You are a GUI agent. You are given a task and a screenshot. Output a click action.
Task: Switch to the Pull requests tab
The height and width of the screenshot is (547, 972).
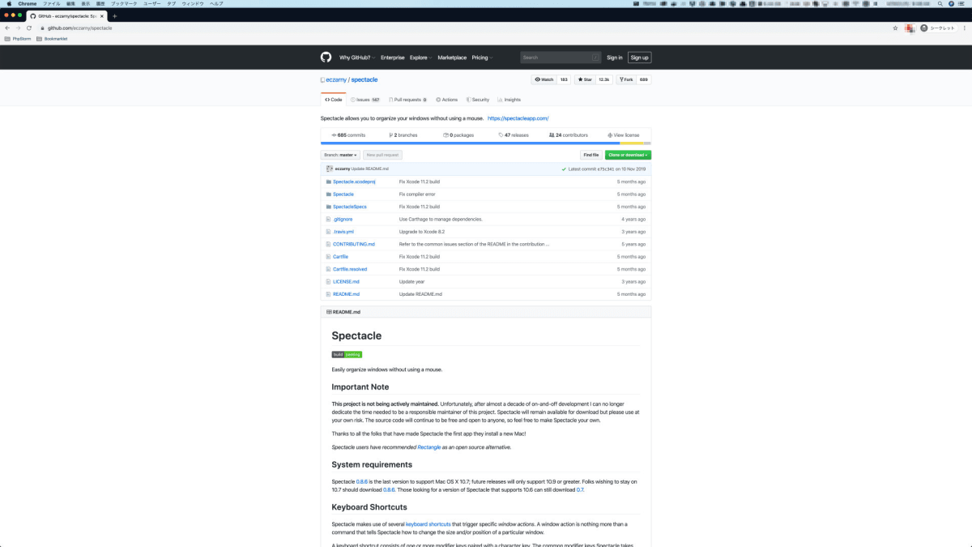point(408,100)
